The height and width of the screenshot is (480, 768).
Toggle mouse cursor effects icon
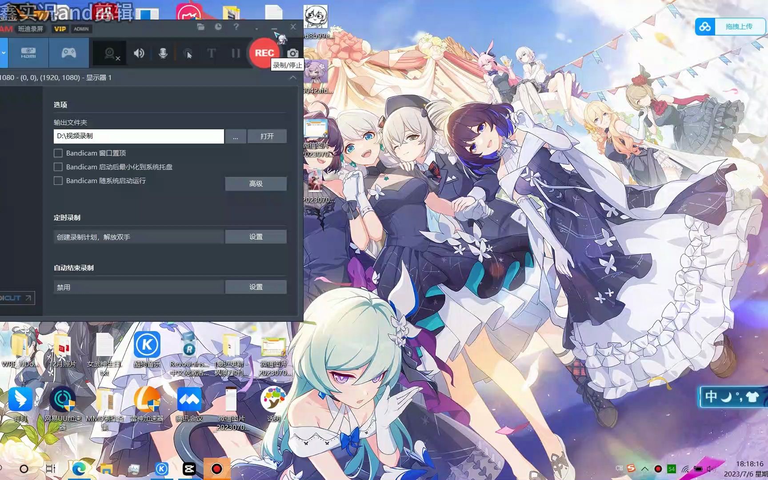pos(188,53)
